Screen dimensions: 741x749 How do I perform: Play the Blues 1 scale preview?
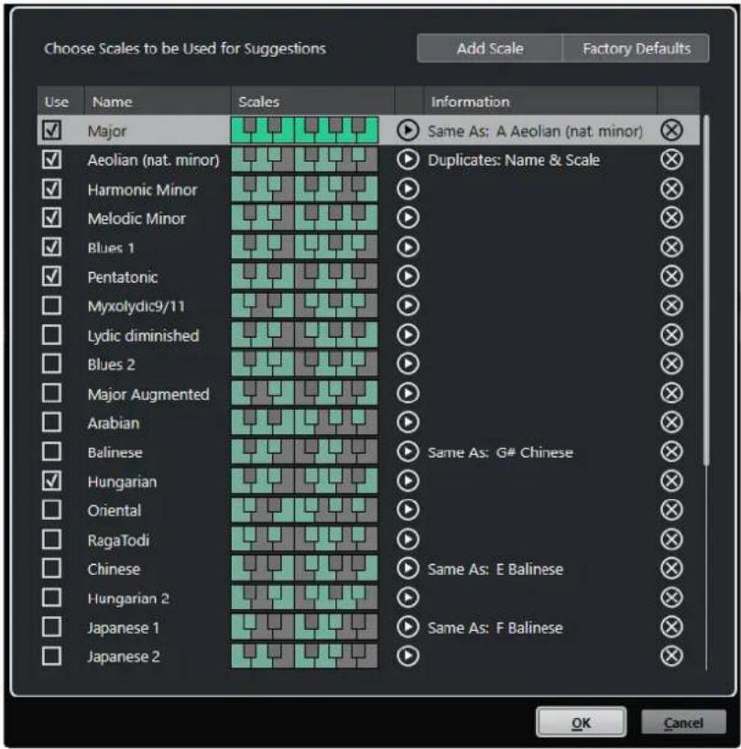click(408, 247)
